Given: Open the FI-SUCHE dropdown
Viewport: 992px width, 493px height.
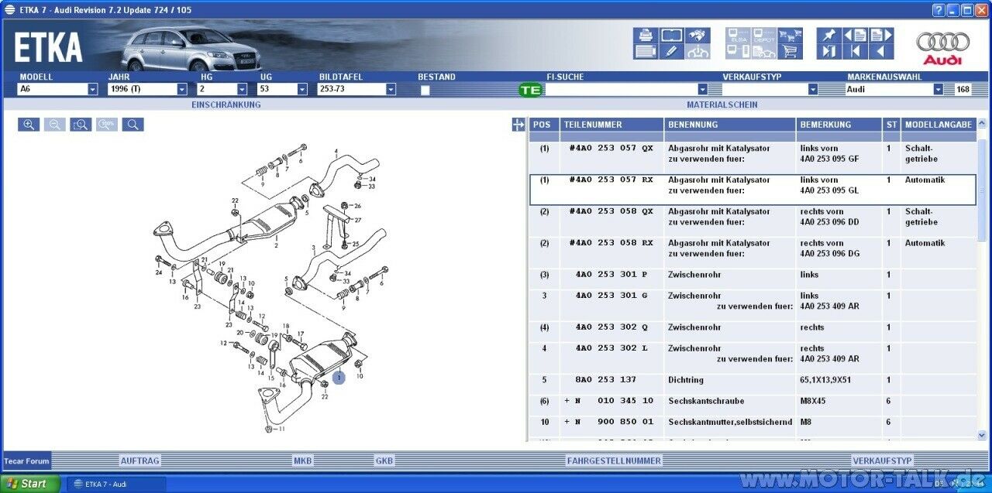Looking at the screenshot, I should [703, 90].
